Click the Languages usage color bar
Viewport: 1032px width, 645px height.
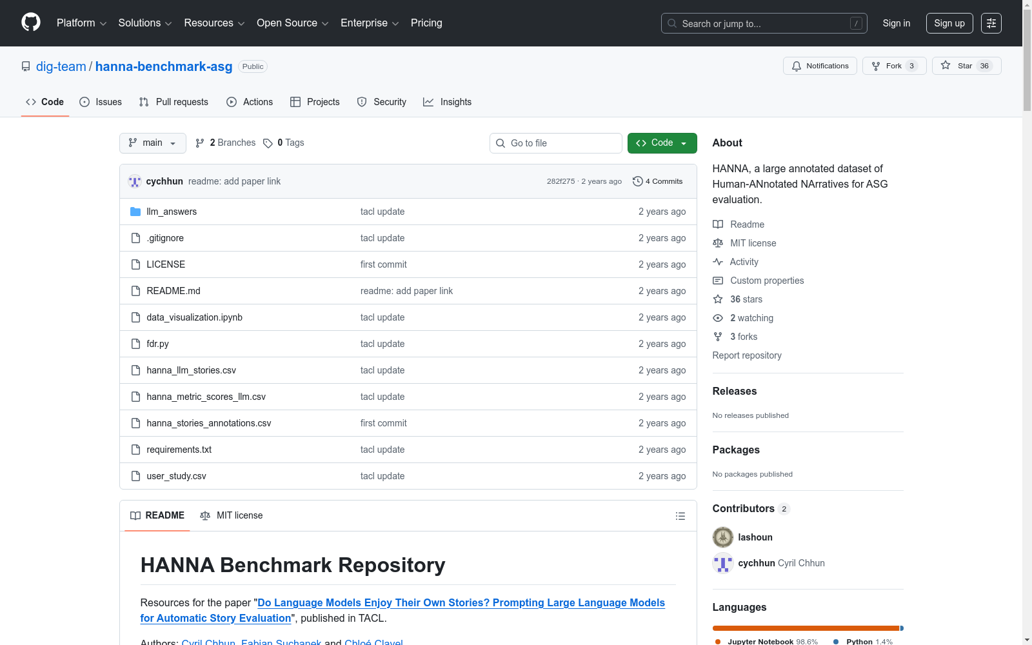808,628
